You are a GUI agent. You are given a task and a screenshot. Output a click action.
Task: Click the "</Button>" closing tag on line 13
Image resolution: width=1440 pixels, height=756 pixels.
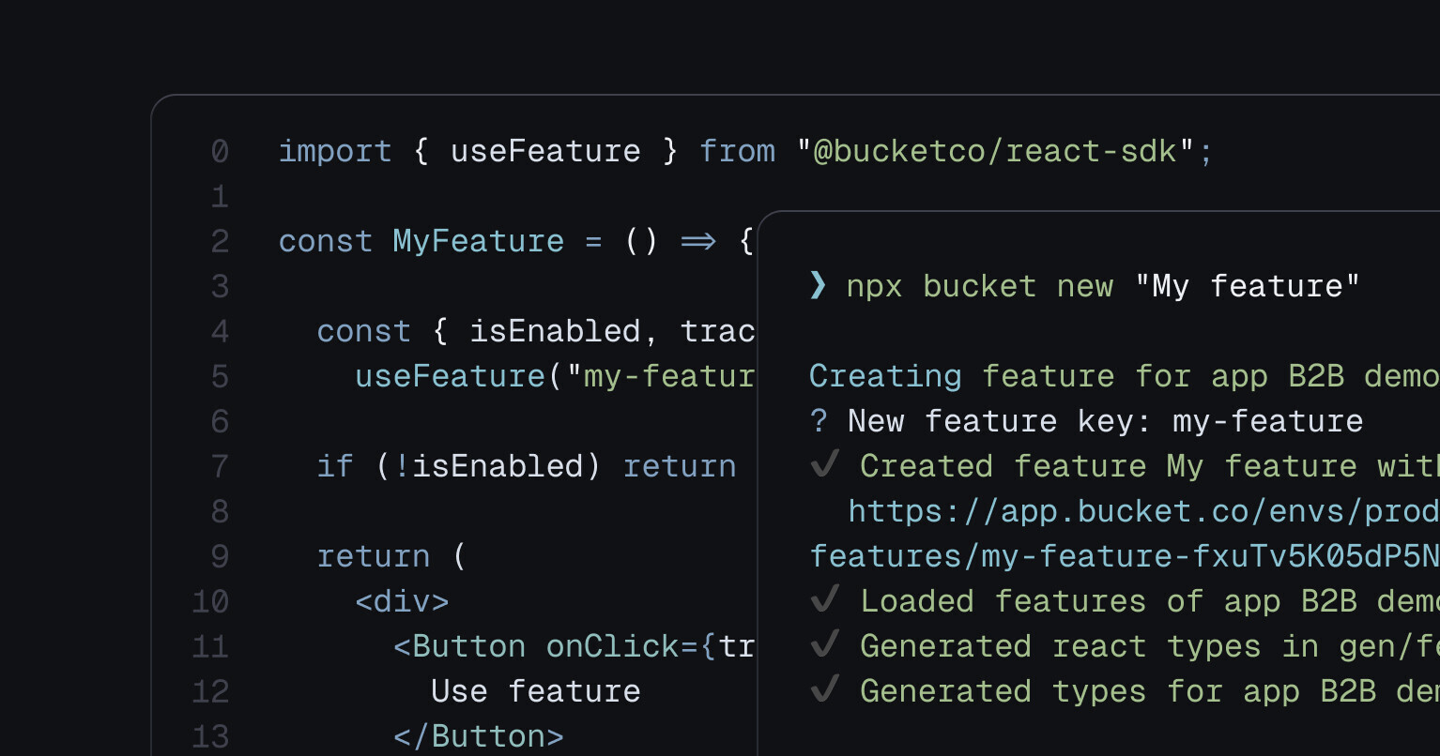[x=479, y=736]
